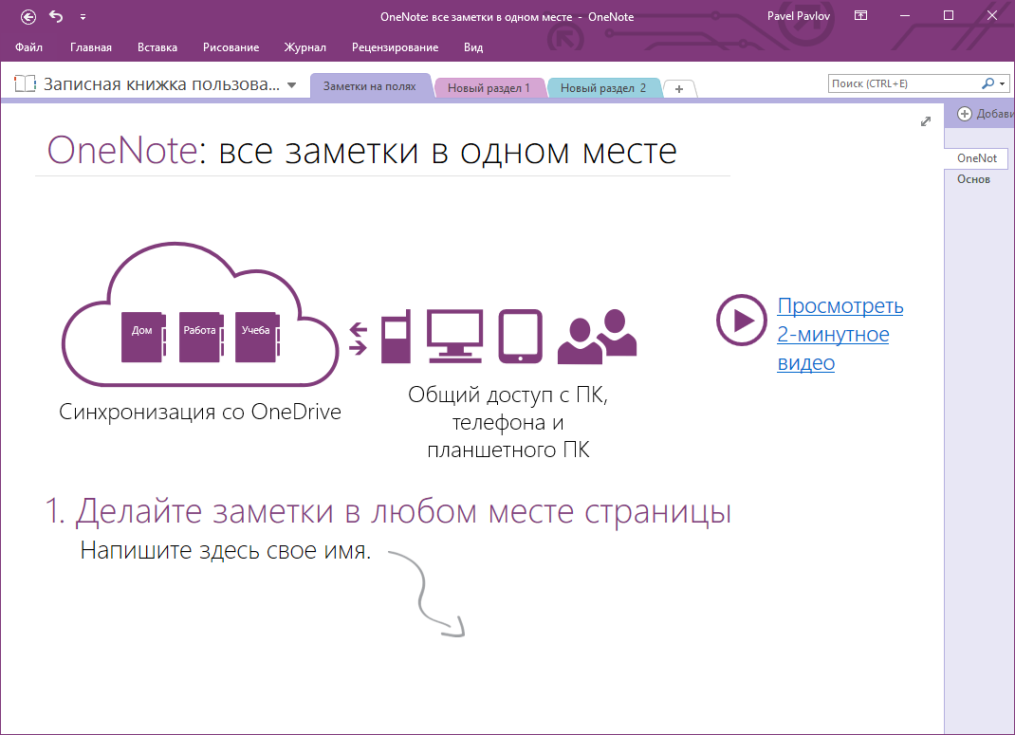The width and height of the screenshot is (1015, 735).
Task: Click the two people sharing icon
Action: [x=597, y=336]
